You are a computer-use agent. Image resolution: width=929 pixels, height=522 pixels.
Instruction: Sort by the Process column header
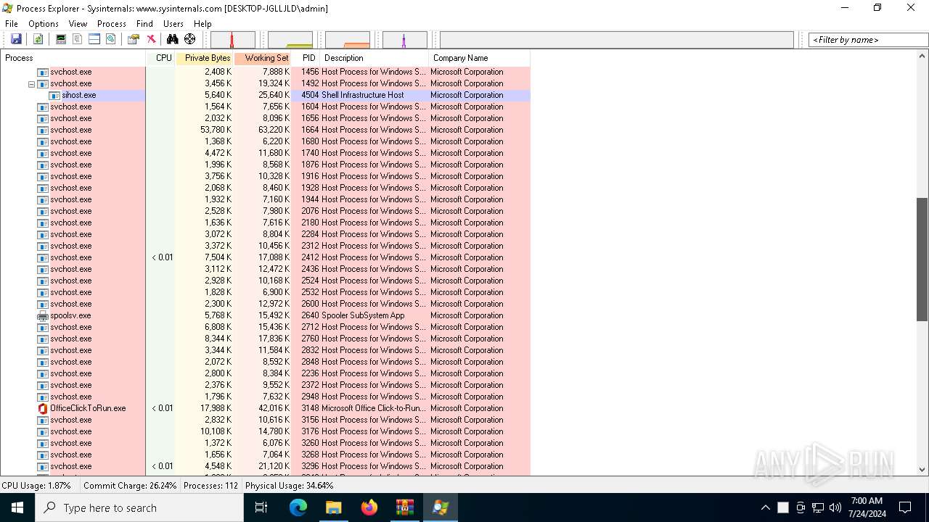pos(73,58)
